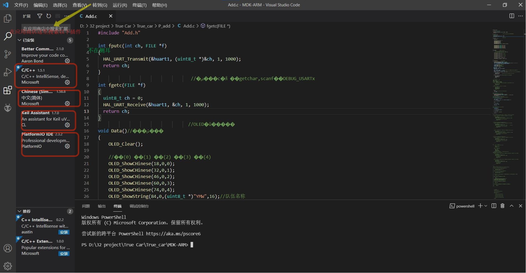Focus the extension marketplace search box
Image resolution: width=526 pixels, height=273 pixels.
[x=46, y=29]
